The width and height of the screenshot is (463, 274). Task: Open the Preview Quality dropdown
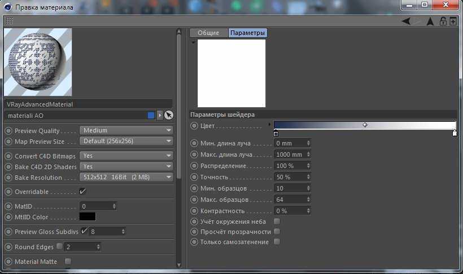click(x=126, y=130)
